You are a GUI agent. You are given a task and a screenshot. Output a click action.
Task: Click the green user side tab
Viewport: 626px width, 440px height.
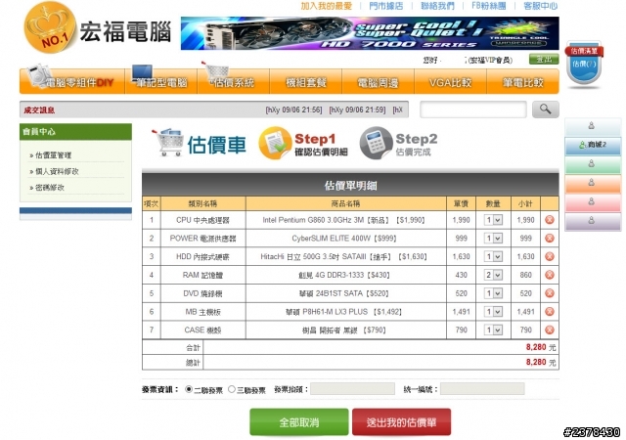(x=593, y=164)
